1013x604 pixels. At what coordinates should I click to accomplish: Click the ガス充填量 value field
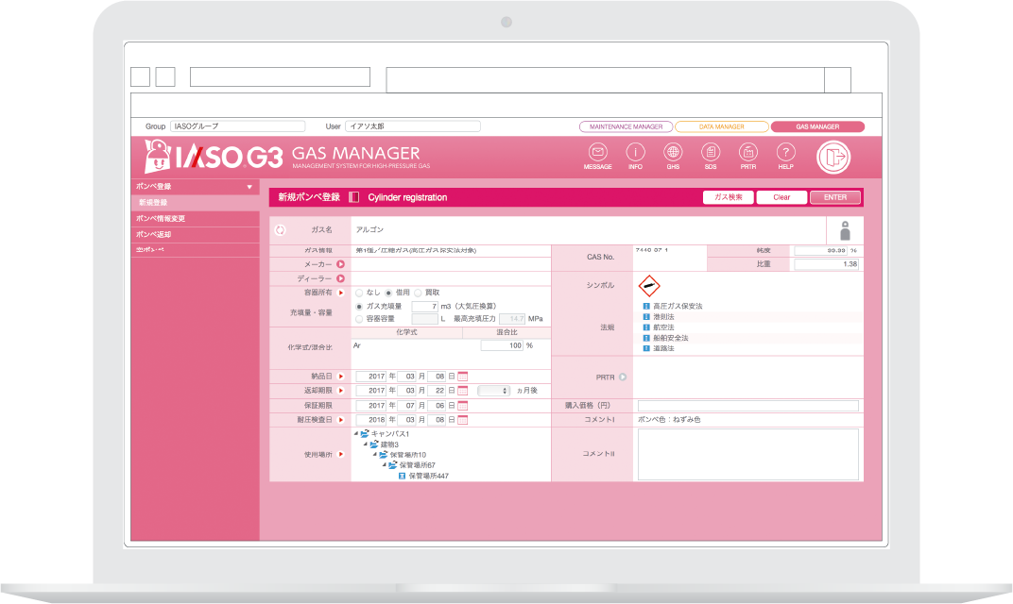pos(425,307)
